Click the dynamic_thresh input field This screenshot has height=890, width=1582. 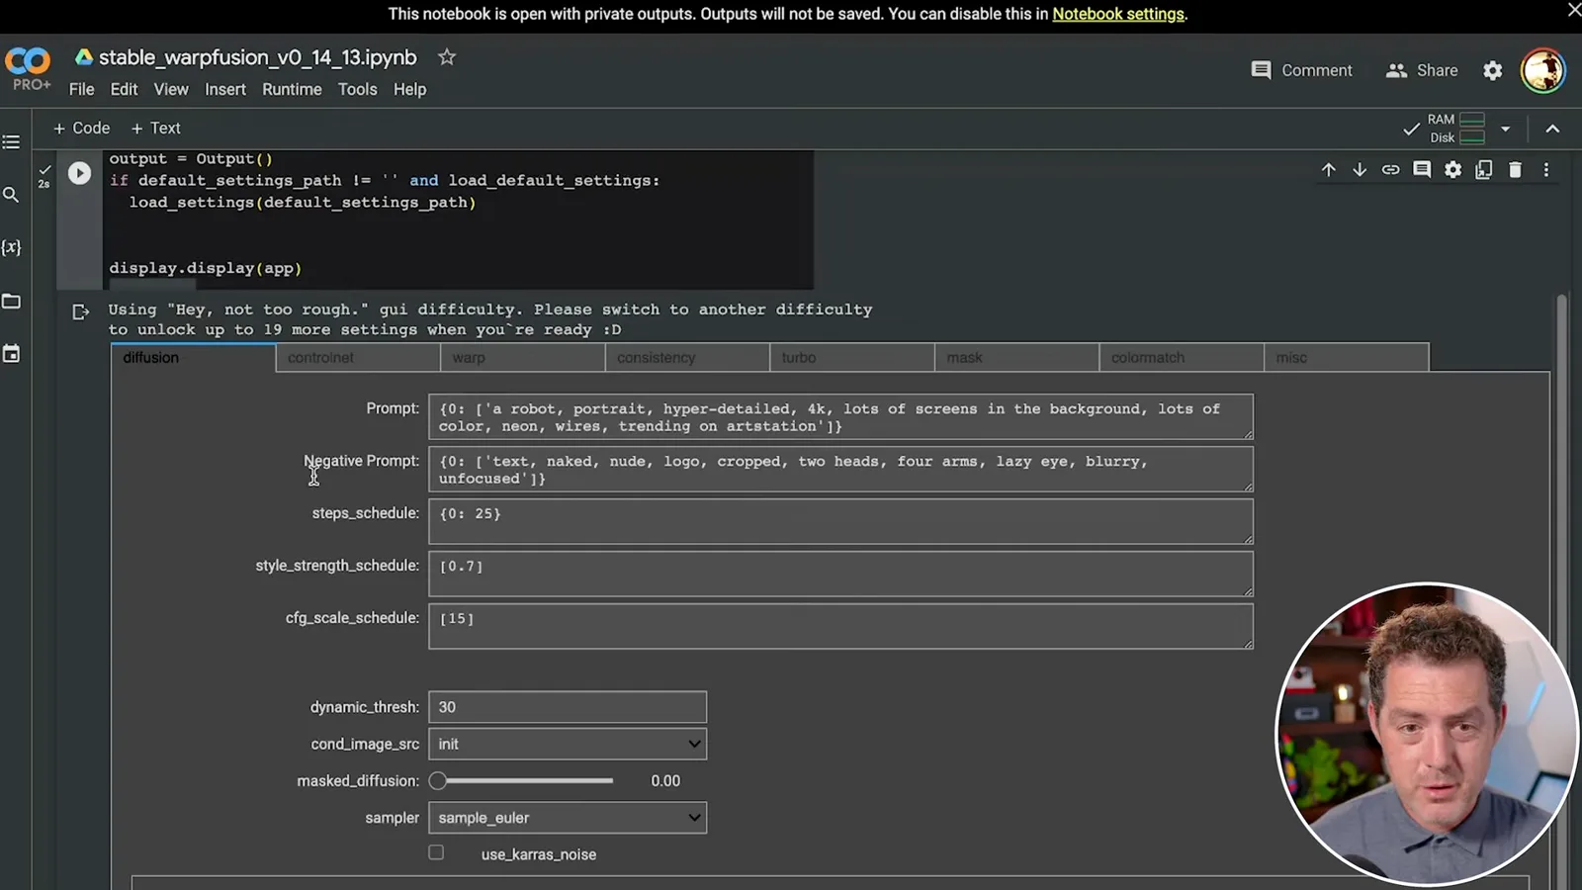(568, 707)
